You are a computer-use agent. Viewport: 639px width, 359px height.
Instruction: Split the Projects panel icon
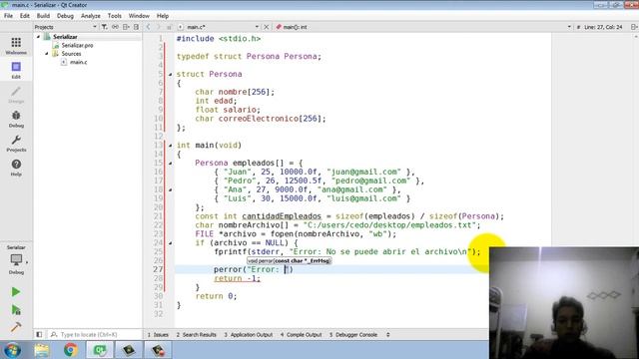click(x=126, y=27)
